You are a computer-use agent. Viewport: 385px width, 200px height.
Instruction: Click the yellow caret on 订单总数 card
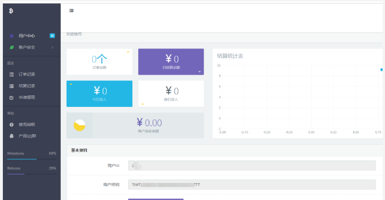[128, 52]
